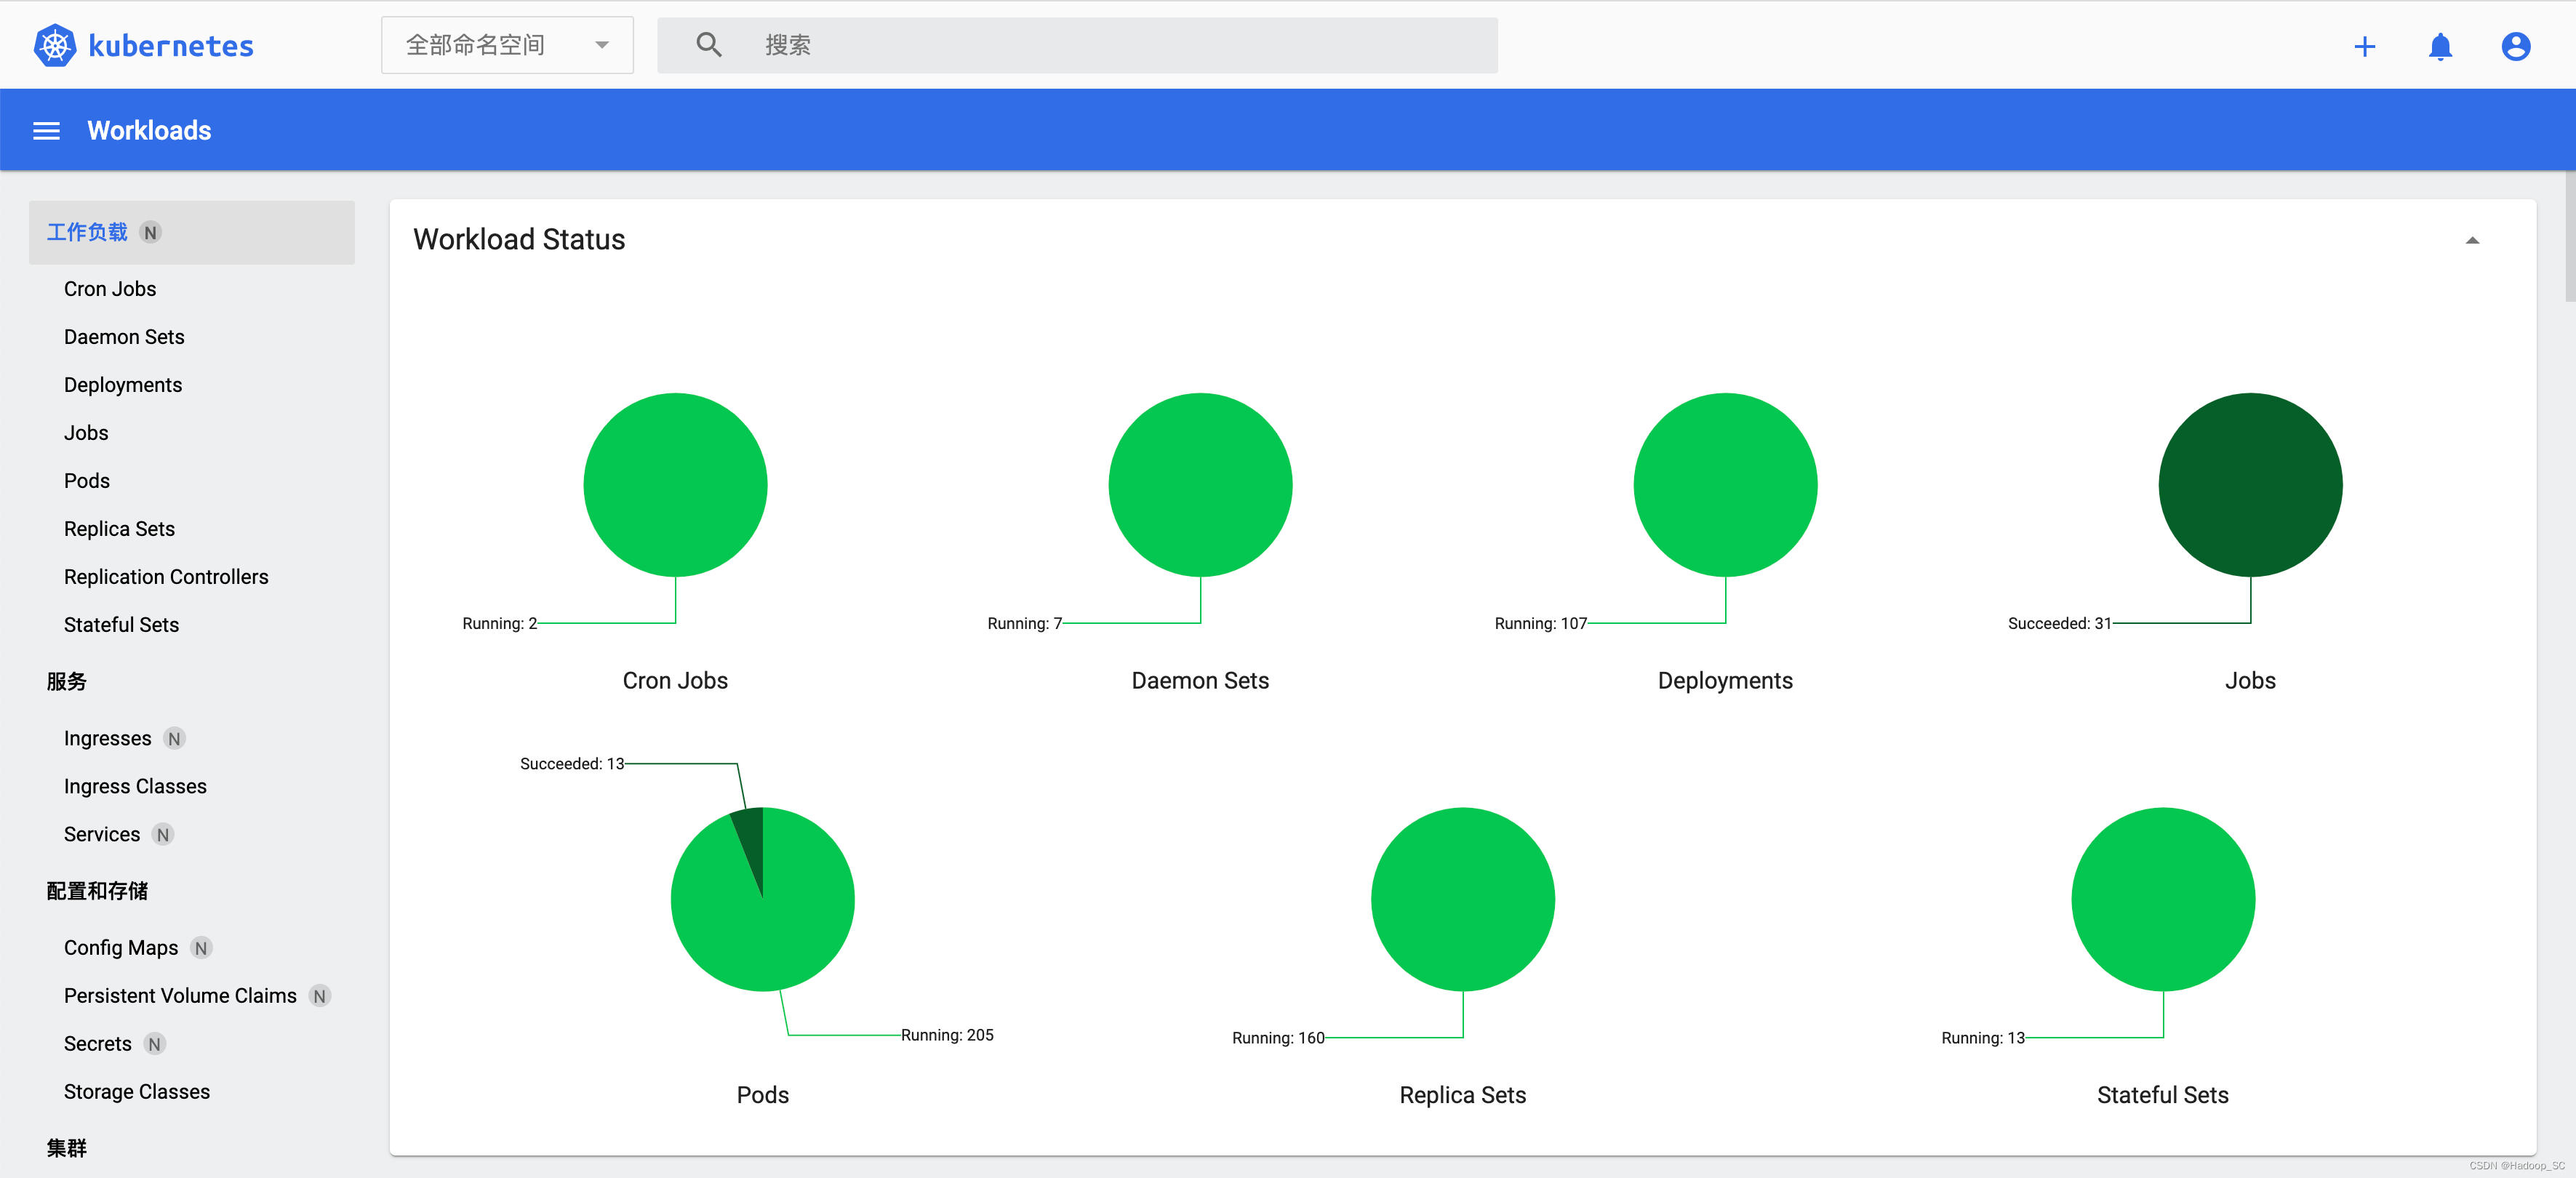
Task: Open the 全部命名空间 namespace dropdown
Action: (507, 45)
